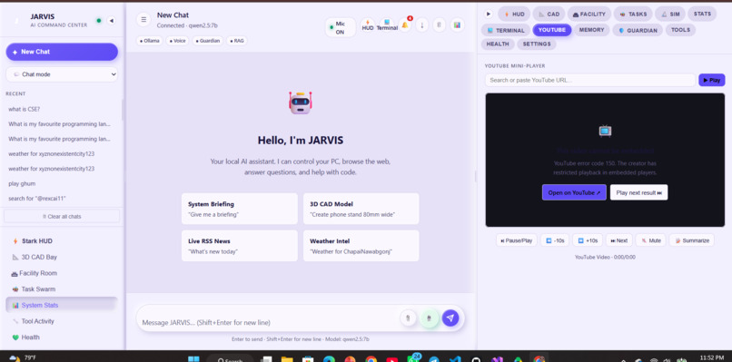The width and height of the screenshot is (732, 362).
Task: Open Windows Start menu on taskbar
Action: (193, 358)
